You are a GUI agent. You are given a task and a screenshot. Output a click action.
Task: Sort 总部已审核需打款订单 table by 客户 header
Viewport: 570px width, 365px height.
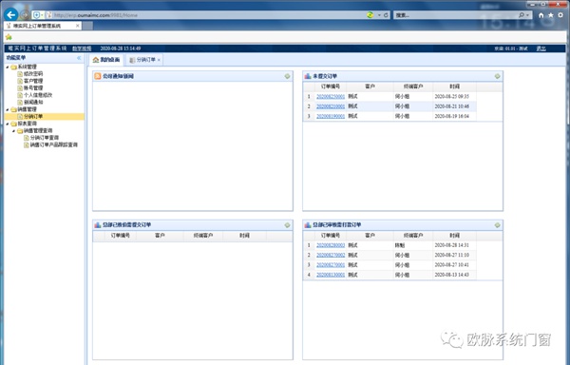[x=370, y=236]
